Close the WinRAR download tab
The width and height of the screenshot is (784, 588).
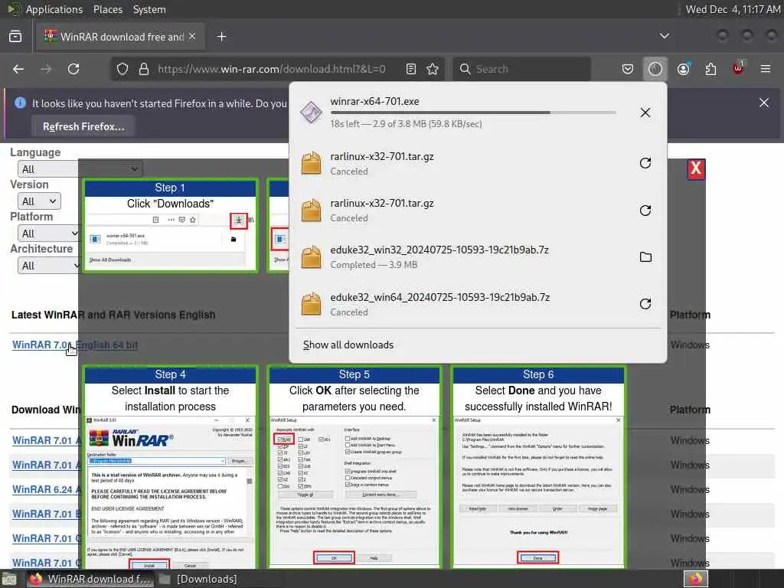(x=192, y=37)
